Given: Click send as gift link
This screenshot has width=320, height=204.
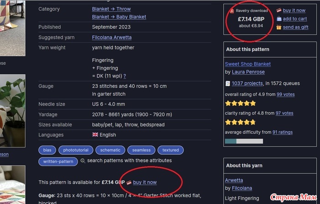Looking at the screenshot, I should 295,27.
